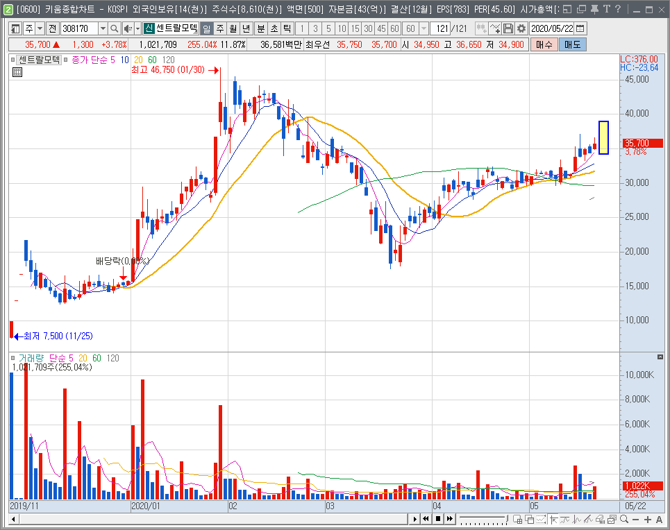Image resolution: width=670 pixels, height=530 pixels.
Task: Open the 주 market type dropdown arrow
Action: 40,28
